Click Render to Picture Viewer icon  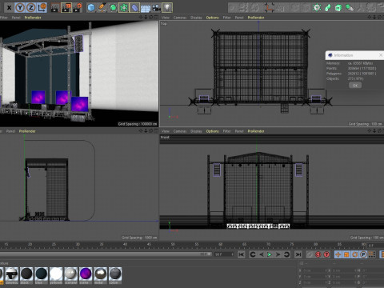[x=66, y=8]
